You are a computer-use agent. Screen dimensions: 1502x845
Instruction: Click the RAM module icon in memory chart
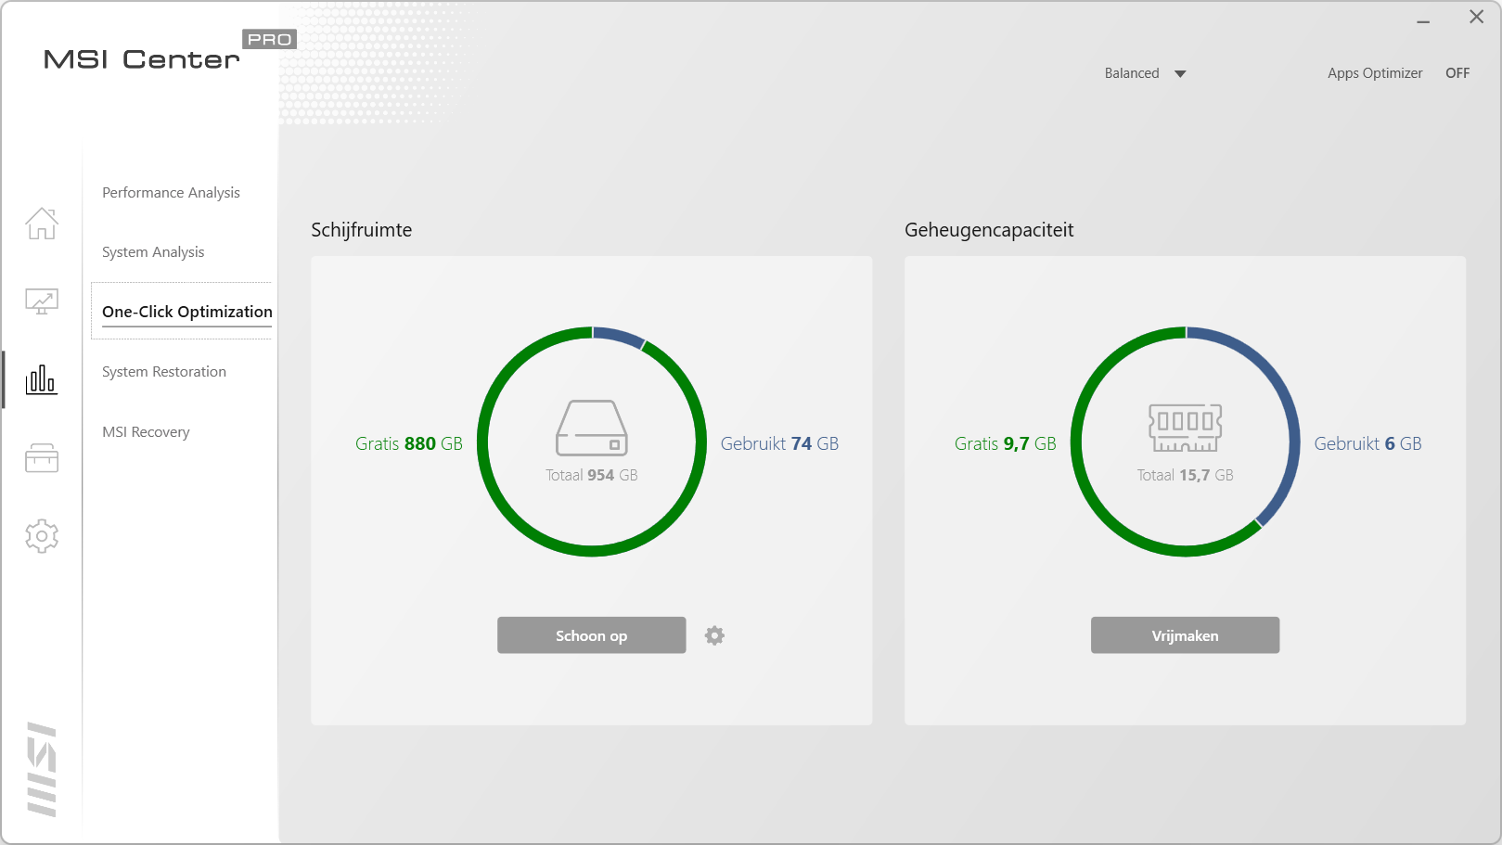tap(1185, 428)
